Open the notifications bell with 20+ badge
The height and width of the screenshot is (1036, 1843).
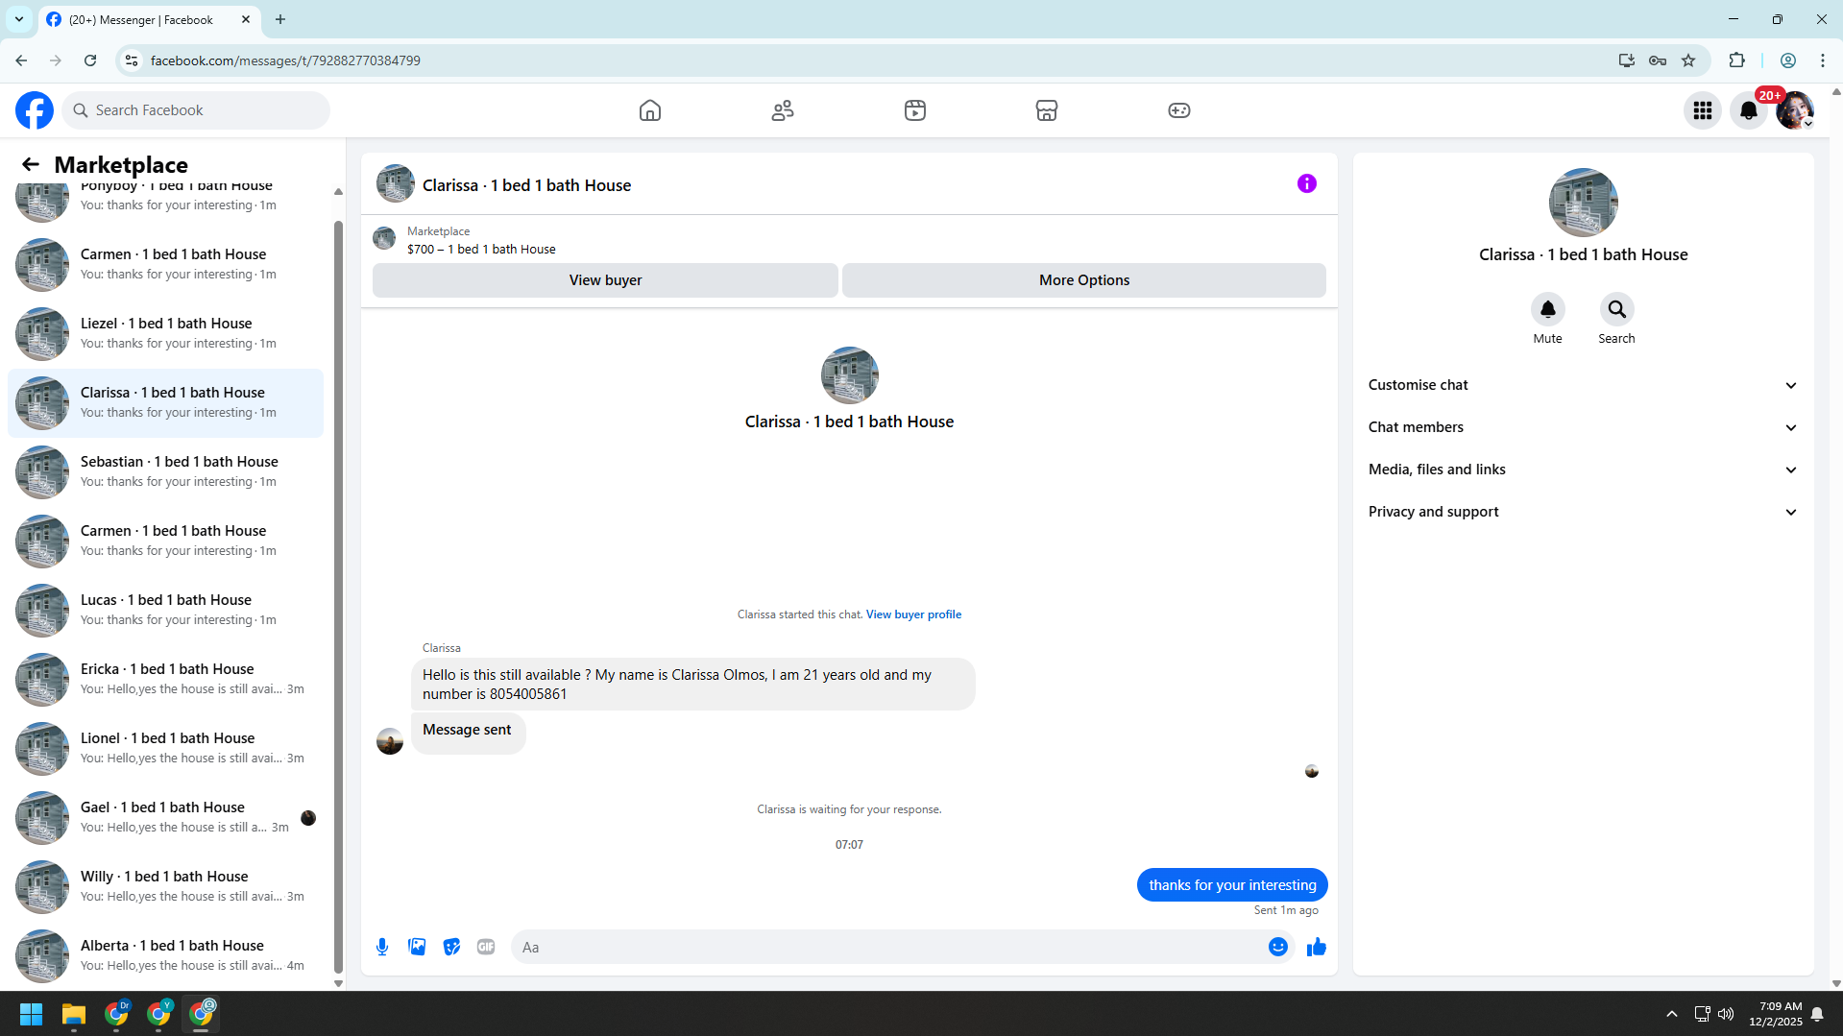tap(1749, 110)
